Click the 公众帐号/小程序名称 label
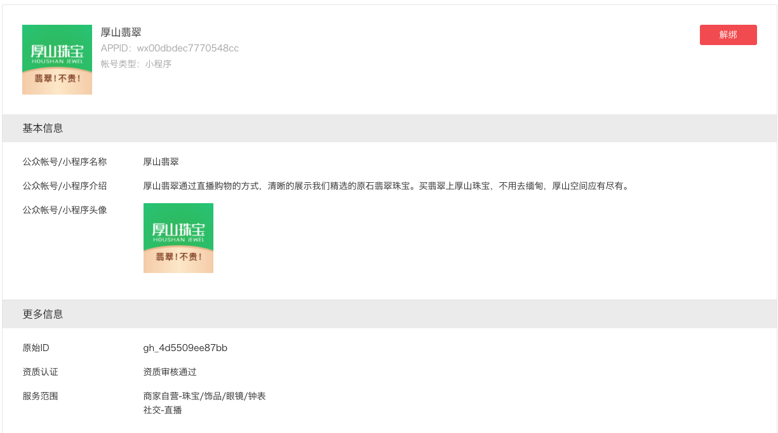Screen dimensions: 778x433 click(x=65, y=162)
